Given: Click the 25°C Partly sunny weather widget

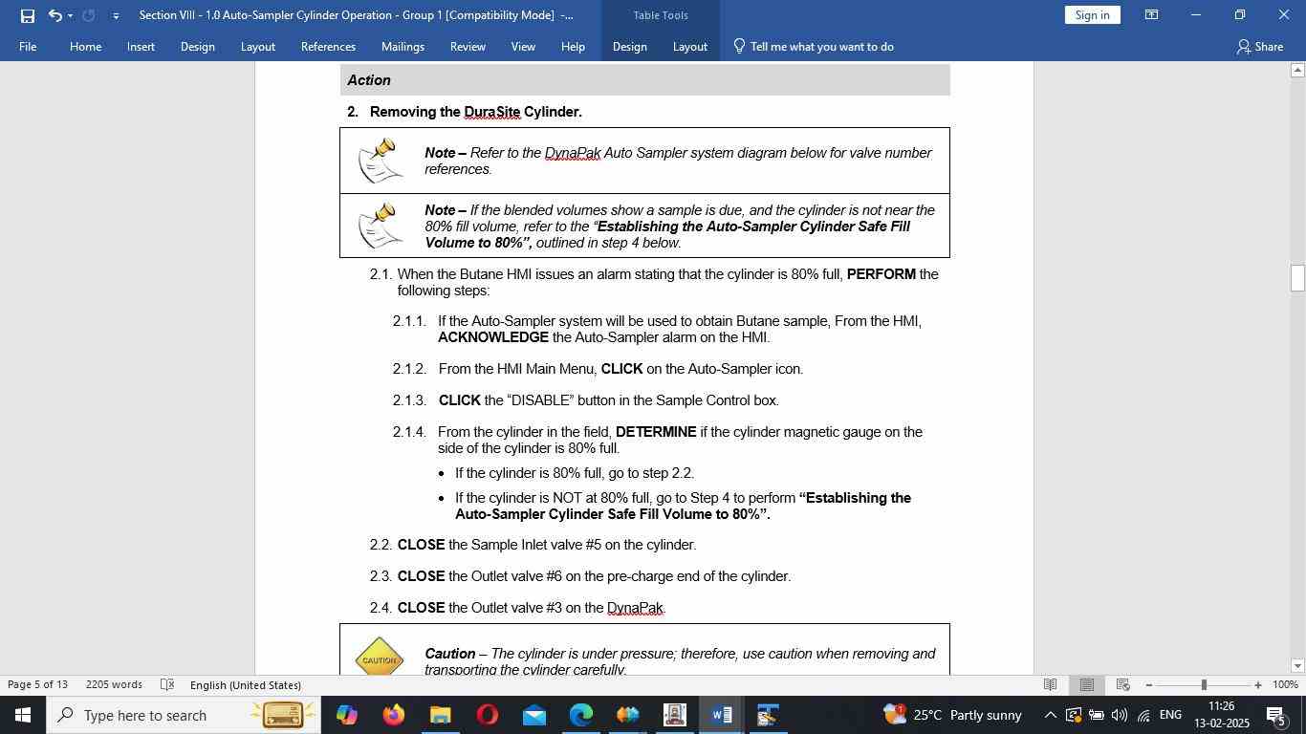Looking at the screenshot, I should 952,715.
